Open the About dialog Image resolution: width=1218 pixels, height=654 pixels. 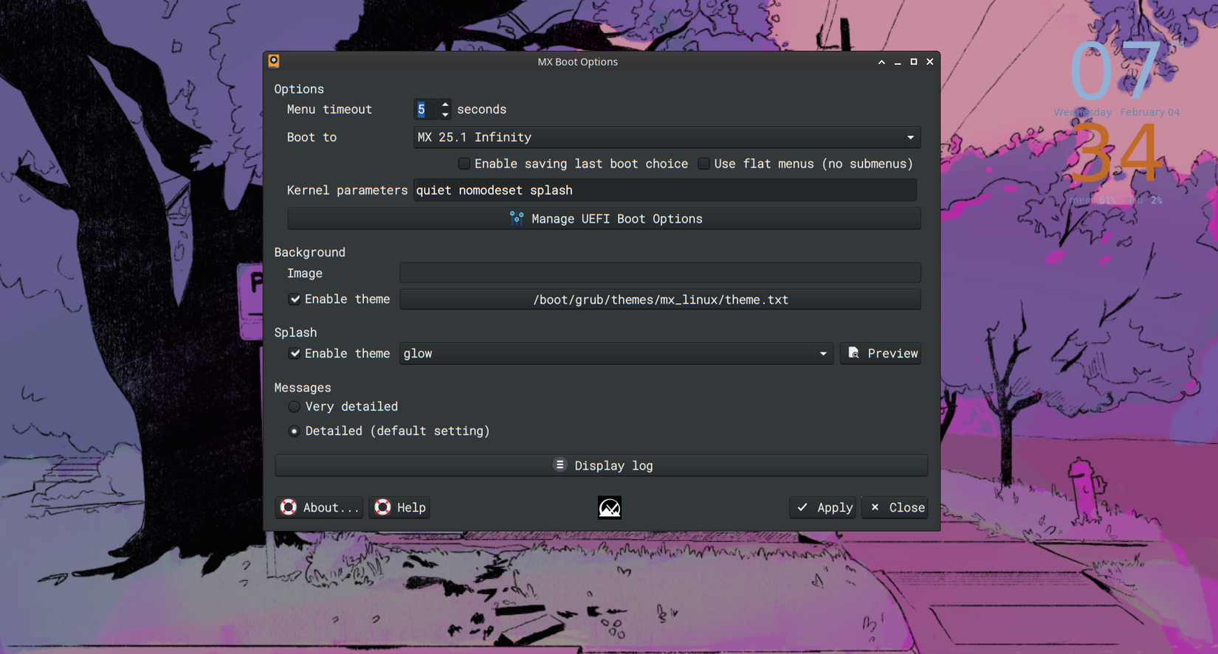pyautogui.click(x=319, y=507)
